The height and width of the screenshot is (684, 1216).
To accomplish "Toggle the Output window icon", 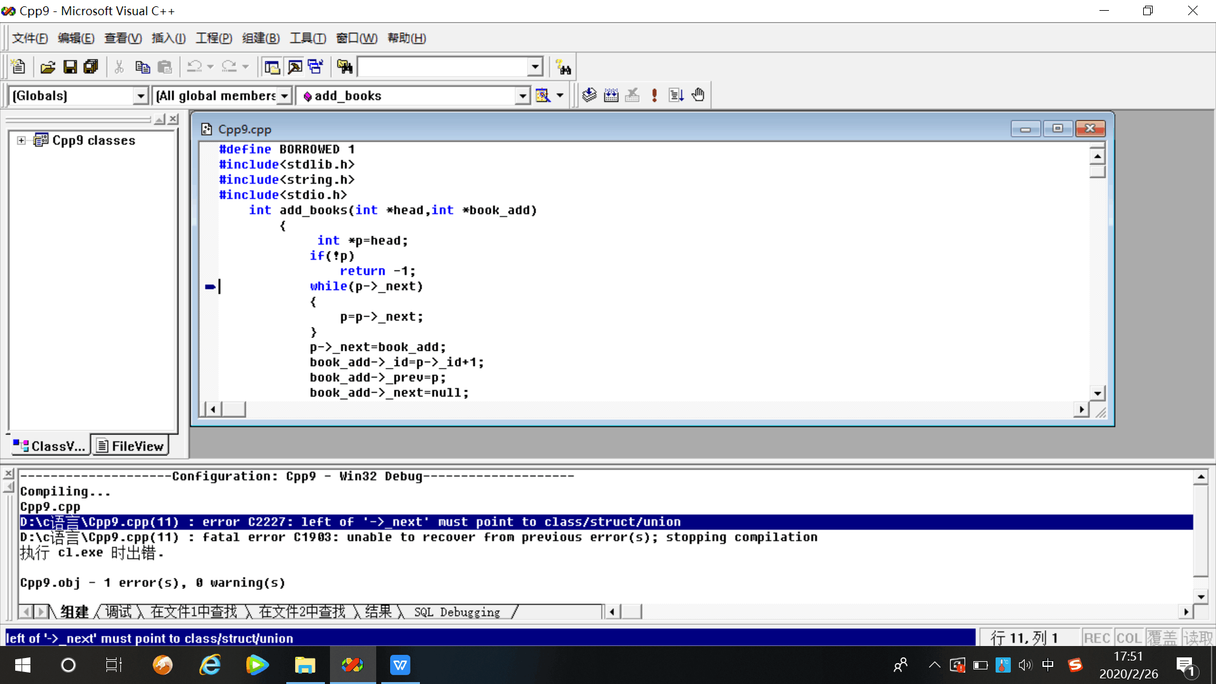I will coord(294,66).
